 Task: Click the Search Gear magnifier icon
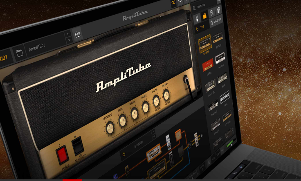coord(194,8)
